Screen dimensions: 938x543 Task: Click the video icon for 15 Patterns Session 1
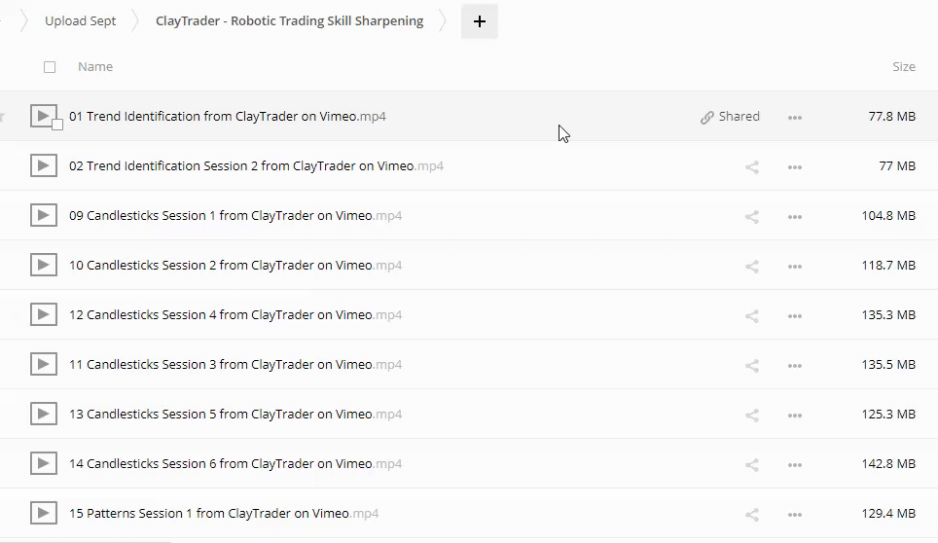(43, 514)
